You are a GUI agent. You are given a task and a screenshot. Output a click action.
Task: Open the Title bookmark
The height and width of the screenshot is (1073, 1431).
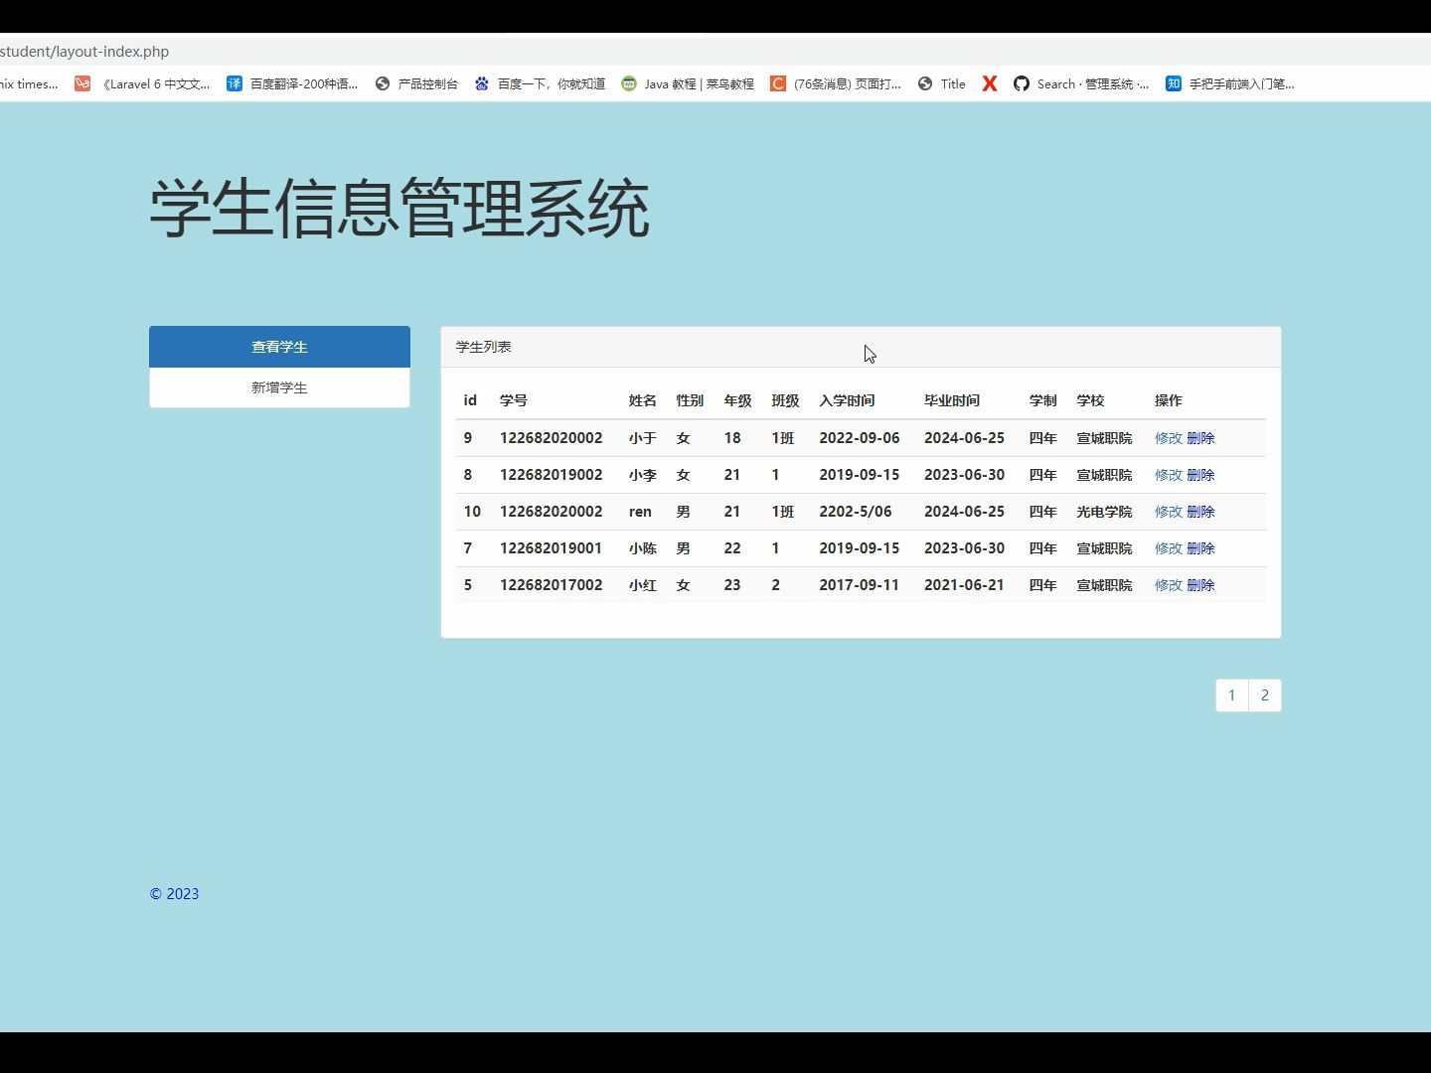[940, 83]
